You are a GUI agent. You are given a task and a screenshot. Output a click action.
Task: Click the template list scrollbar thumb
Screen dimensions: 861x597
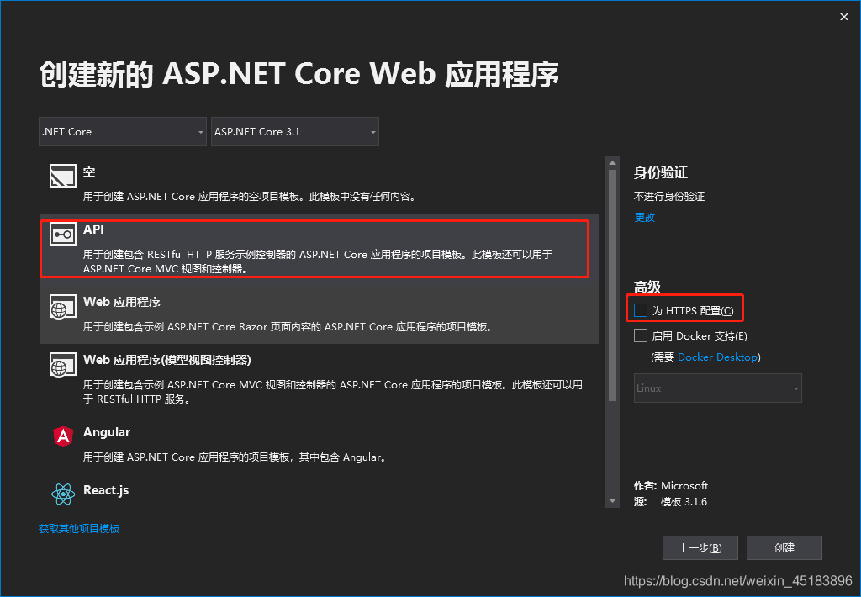(612, 286)
